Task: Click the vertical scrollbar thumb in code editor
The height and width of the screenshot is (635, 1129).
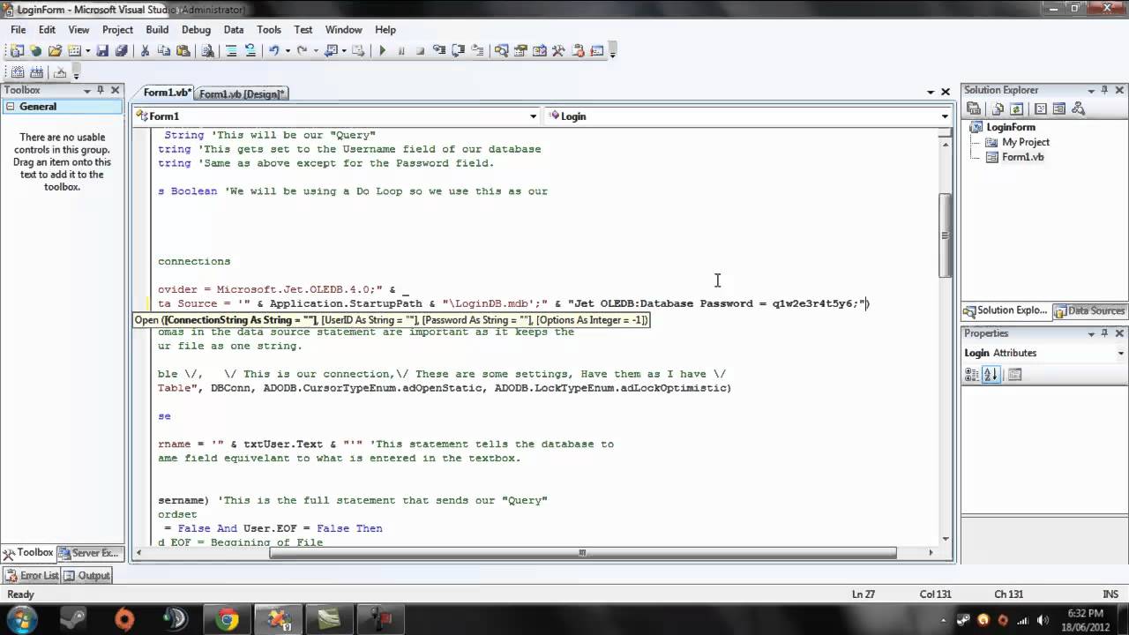Action: pyautogui.click(x=945, y=235)
